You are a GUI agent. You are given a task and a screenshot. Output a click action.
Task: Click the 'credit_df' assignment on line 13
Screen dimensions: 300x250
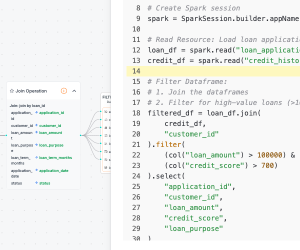click(166, 60)
